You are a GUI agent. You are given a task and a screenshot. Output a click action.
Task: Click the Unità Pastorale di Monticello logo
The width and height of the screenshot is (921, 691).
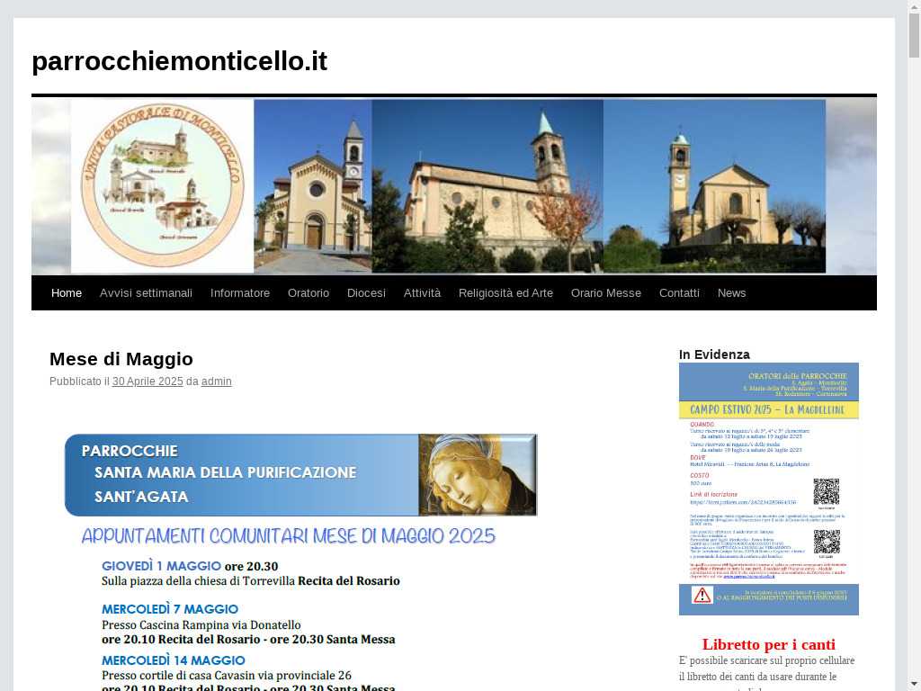[162, 185]
